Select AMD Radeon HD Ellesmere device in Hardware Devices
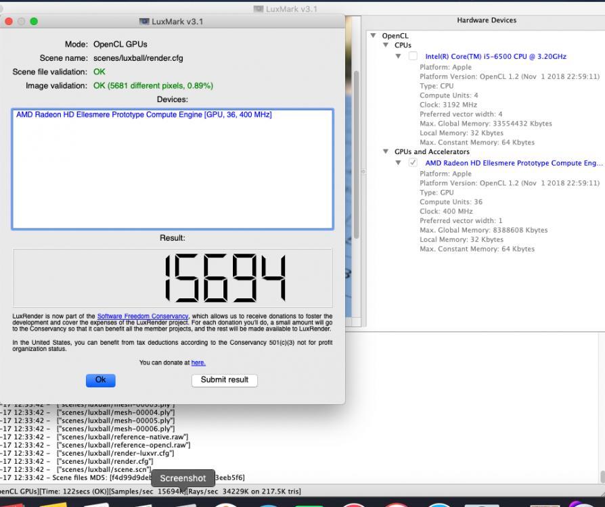Image resolution: width=605 pixels, height=507 pixels. pos(514,163)
